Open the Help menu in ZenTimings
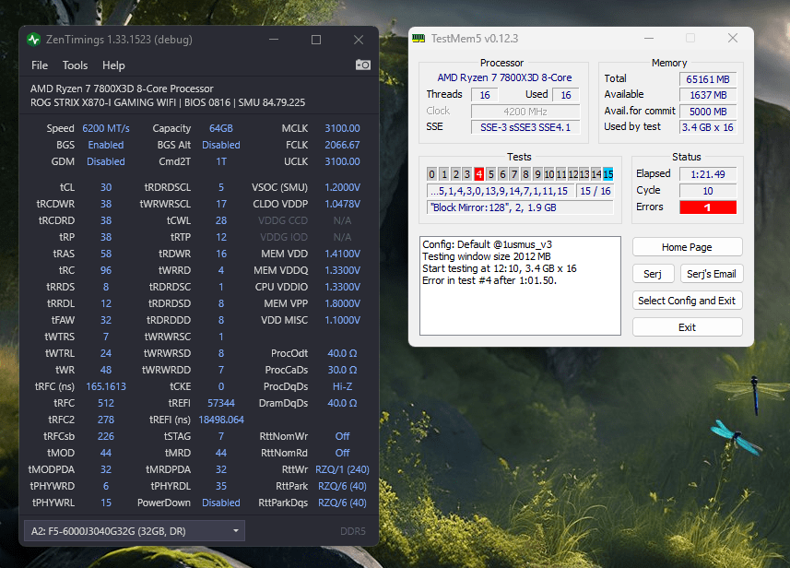This screenshot has height=568, width=790. pyautogui.click(x=113, y=65)
